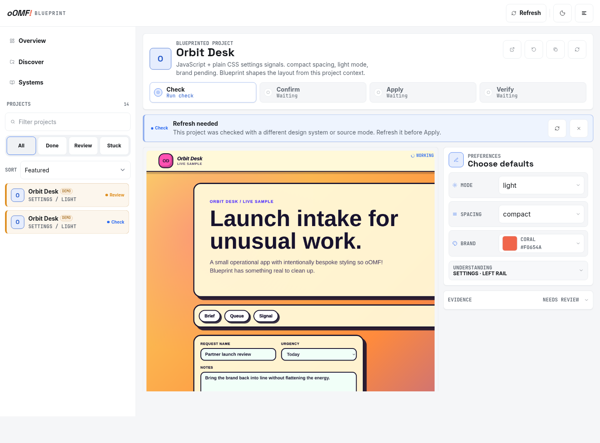Click the Systems book icon in sidebar
The height and width of the screenshot is (443, 600).
12,82
